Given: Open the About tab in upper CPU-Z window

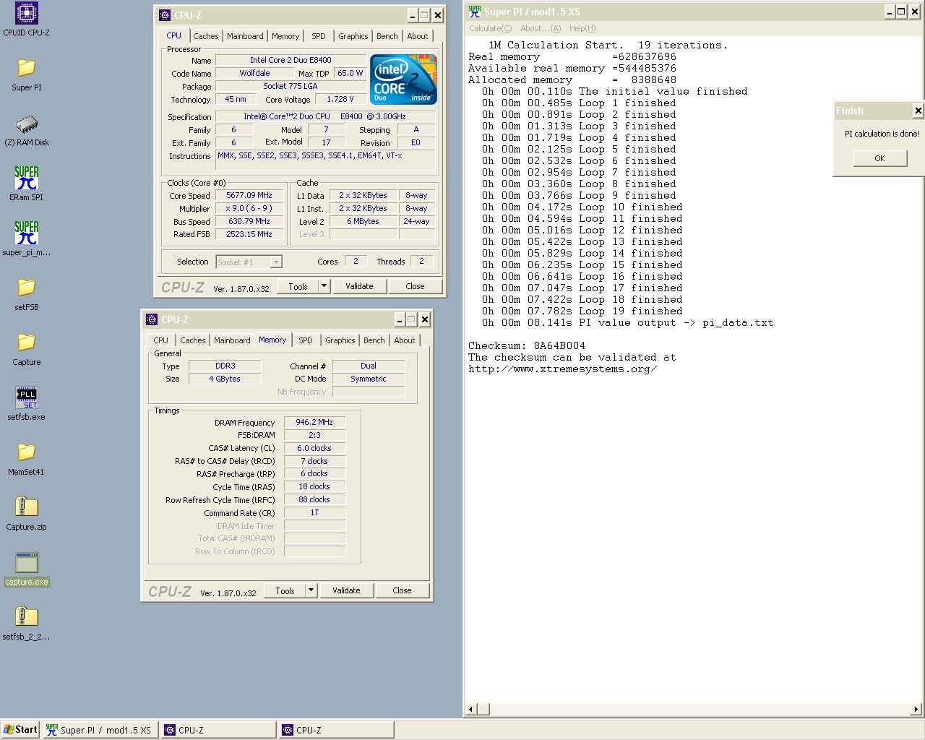Looking at the screenshot, I should coord(418,36).
